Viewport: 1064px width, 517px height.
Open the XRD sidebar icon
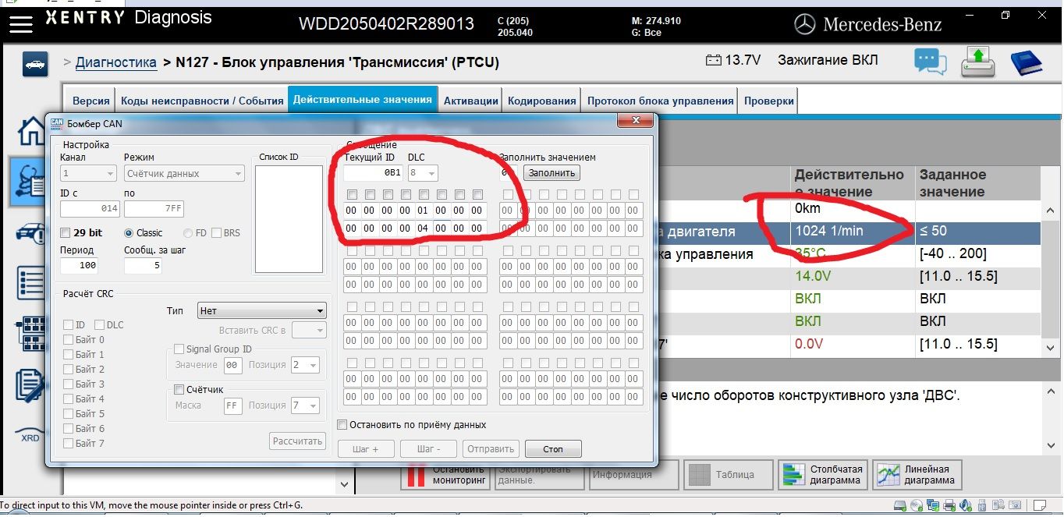tap(30, 436)
